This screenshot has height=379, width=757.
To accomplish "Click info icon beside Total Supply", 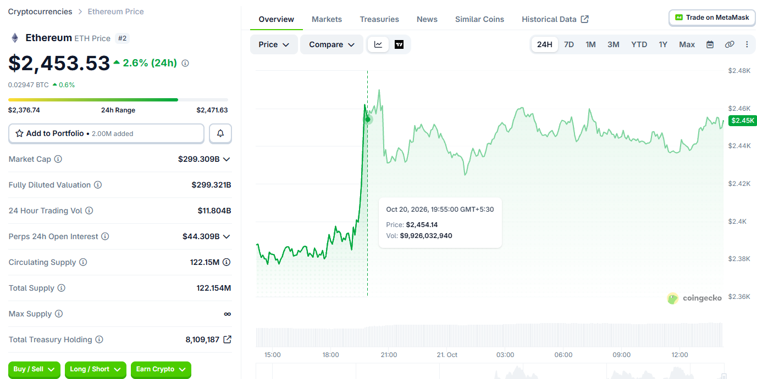I will tap(62, 288).
